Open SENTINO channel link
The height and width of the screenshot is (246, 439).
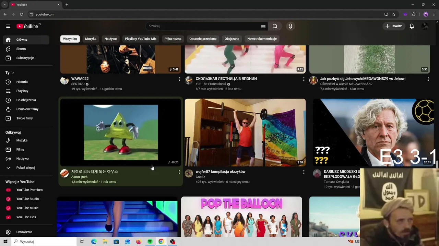pyautogui.click(x=78, y=84)
